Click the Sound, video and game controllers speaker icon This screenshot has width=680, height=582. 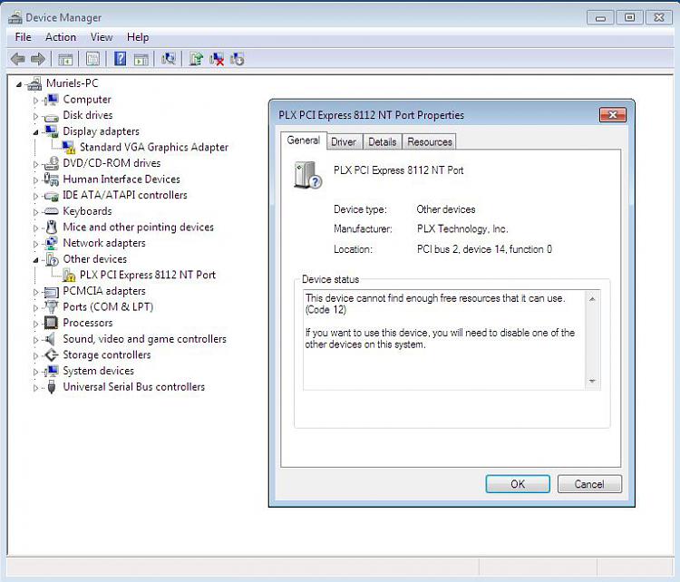(x=50, y=339)
